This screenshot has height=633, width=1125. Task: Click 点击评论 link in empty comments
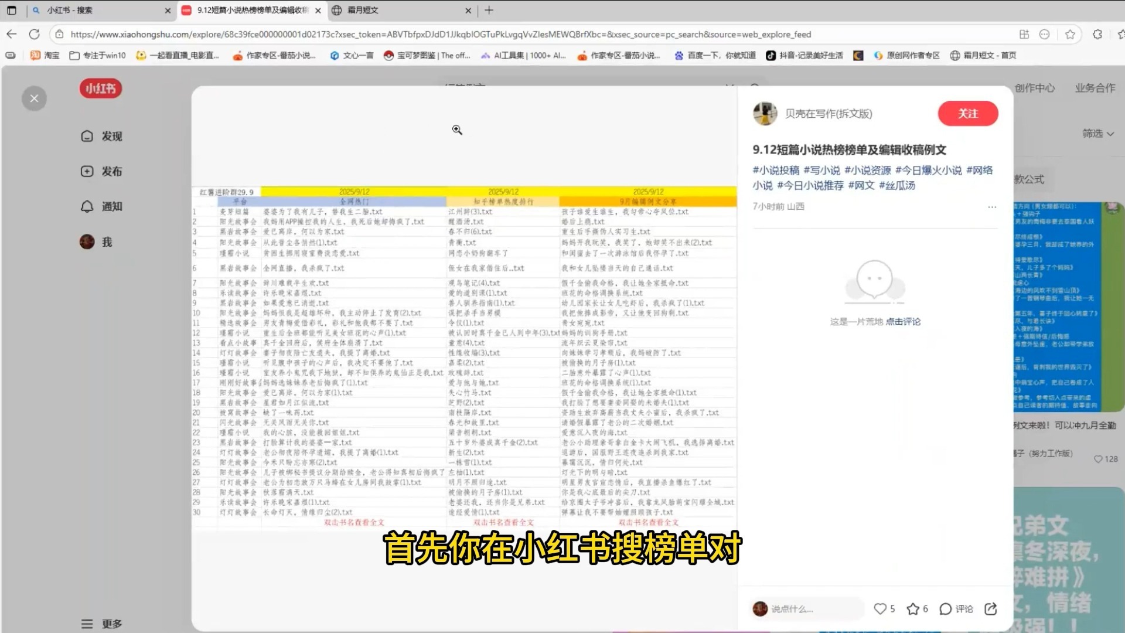(903, 322)
